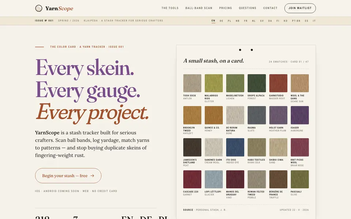The width and height of the screenshot is (351, 219).
Task: Select NL language option
Action: 254,21
